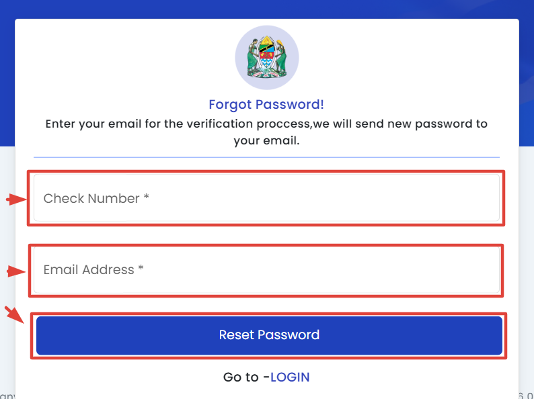Viewport: 534px width, 399px height.
Task: Click the coat of arms logo
Action: [267, 58]
